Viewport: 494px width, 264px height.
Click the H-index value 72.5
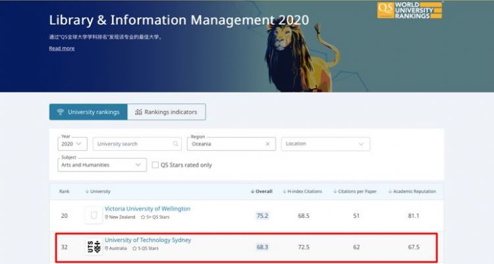pos(304,247)
